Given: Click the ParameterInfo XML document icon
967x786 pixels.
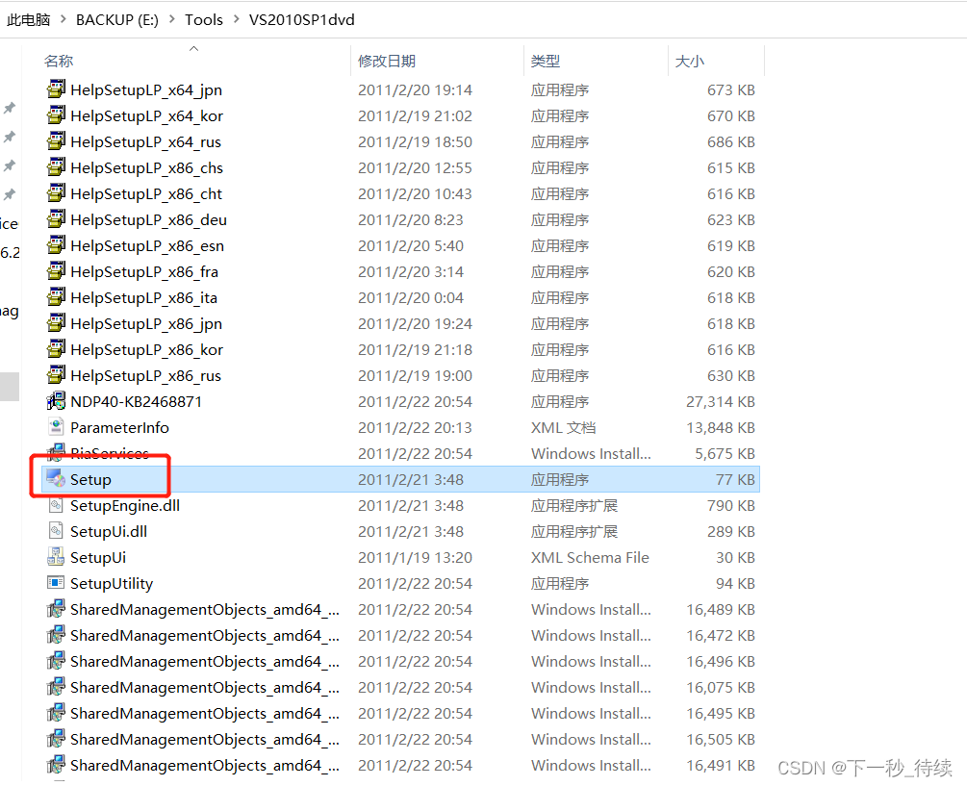Looking at the screenshot, I should coord(56,426).
